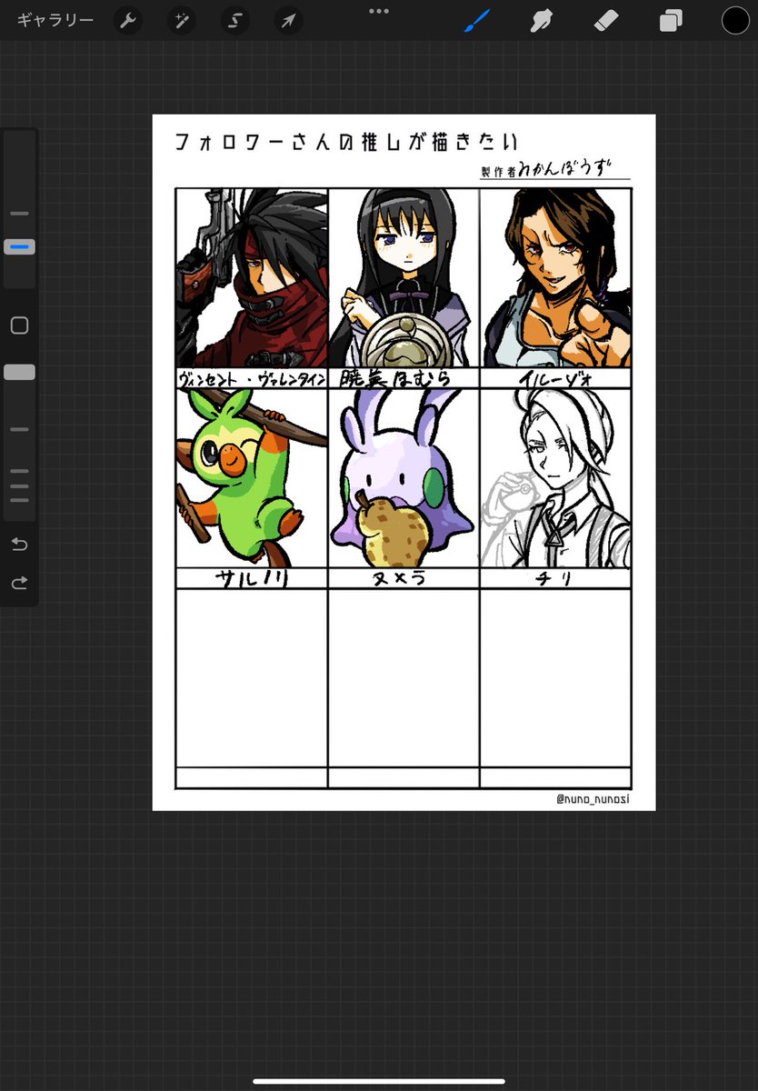This screenshot has width=758, height=1091.
Task: Select the Brush tool
Action: pos(476,20)
